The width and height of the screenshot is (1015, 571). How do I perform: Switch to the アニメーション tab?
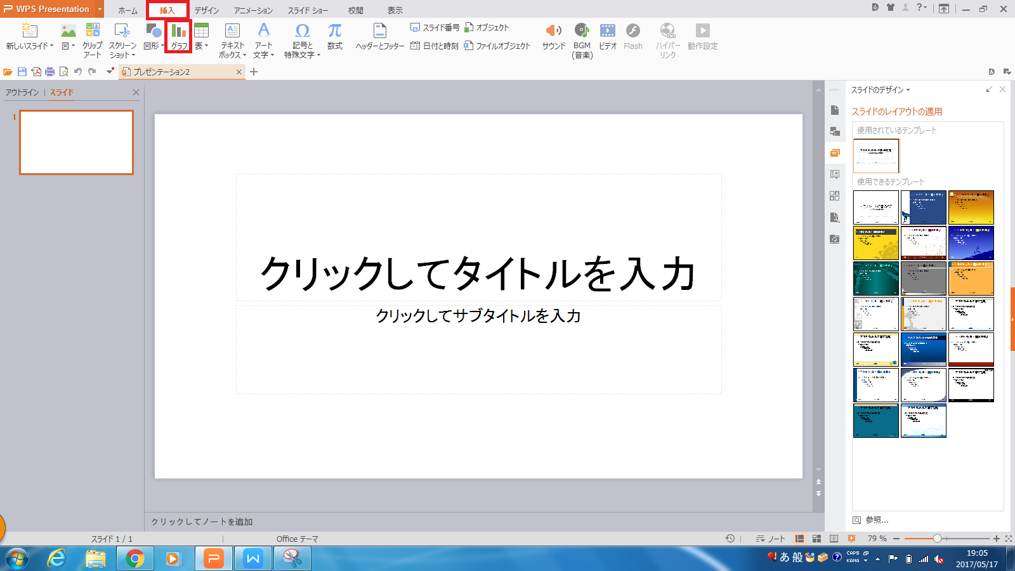tap(253, 10)
